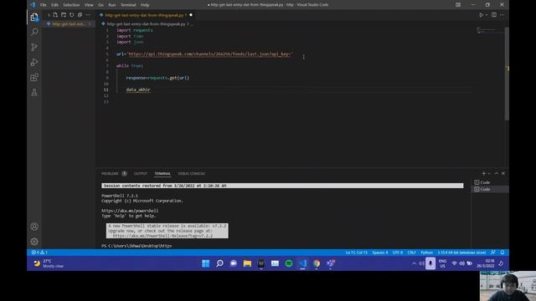
Task: Select the thingspeak.py editor tab
Action: [x=146, y=15]
